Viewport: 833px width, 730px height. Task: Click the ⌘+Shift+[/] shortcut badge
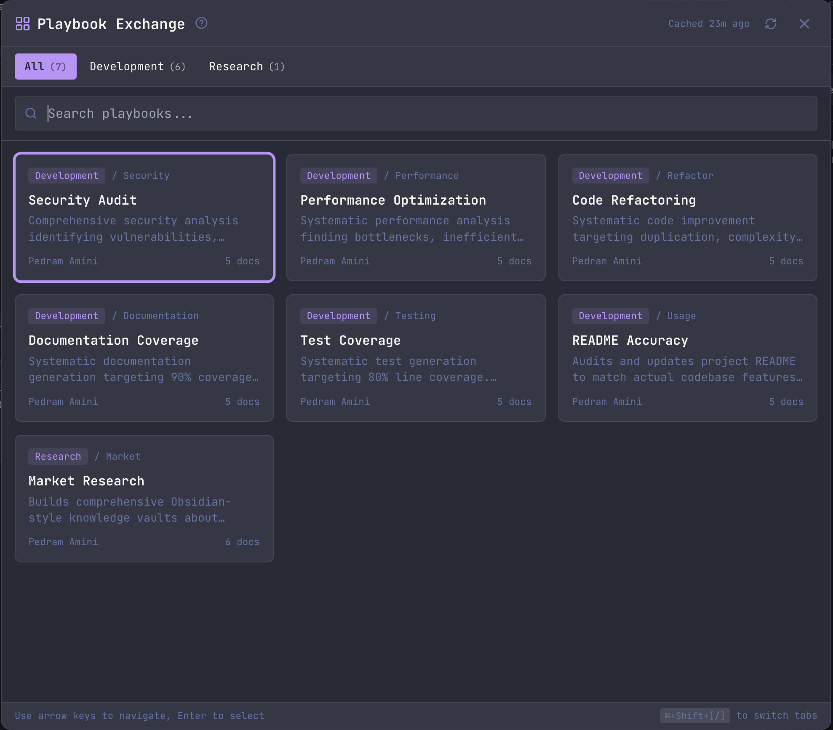[x=694, y=715]
